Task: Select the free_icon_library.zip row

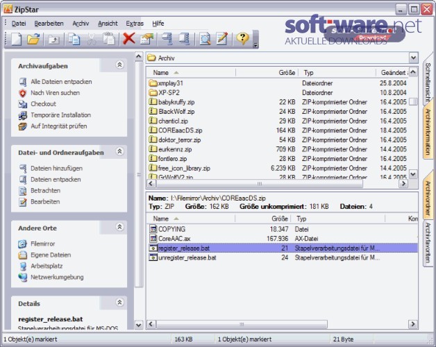Action: tap(278, 168)
